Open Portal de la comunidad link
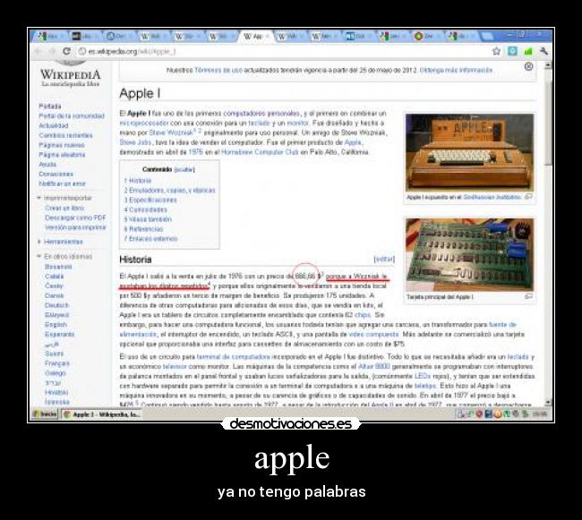Image resolution: width=582 pixels, height=520 pixels. [72, 115]
